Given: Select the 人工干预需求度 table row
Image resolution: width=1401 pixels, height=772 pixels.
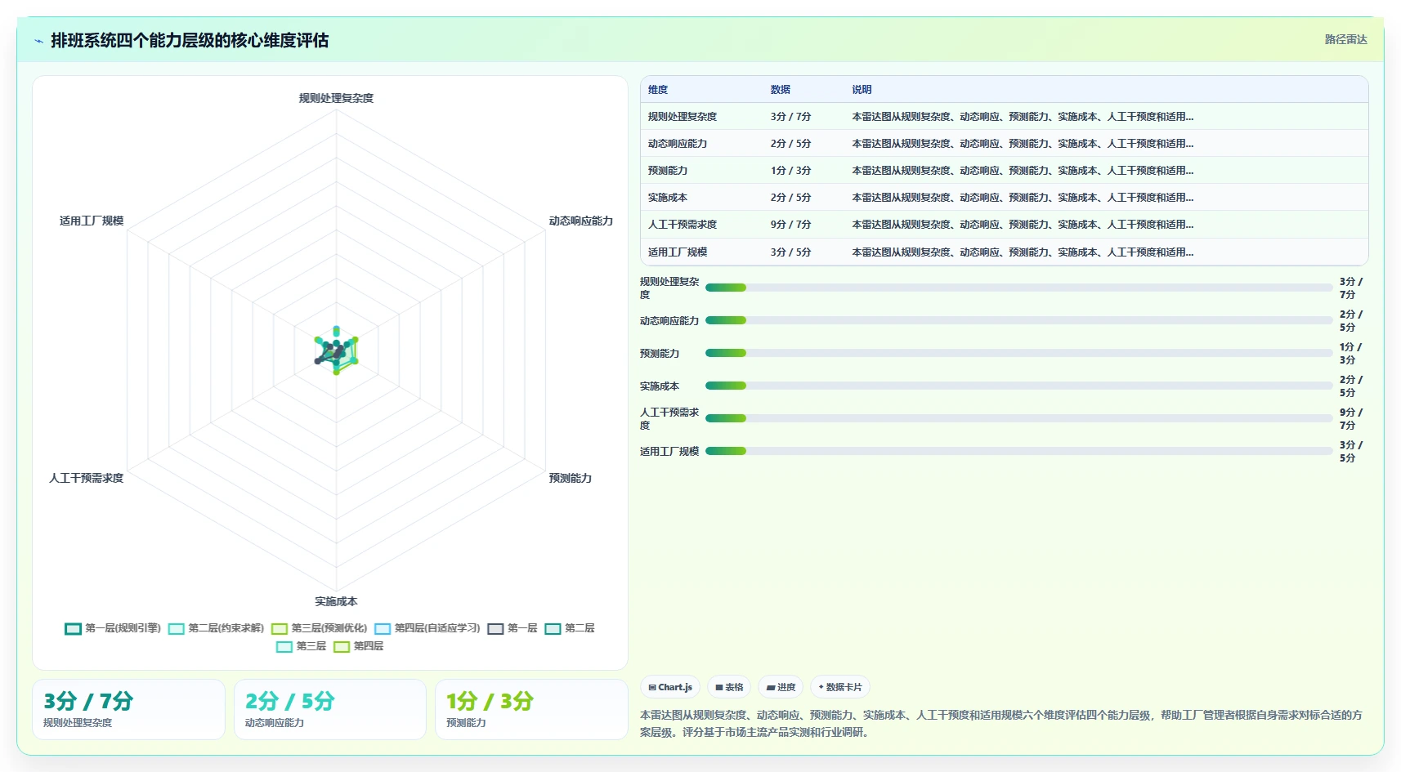Looking at the screenshot, I should 1004,225.
